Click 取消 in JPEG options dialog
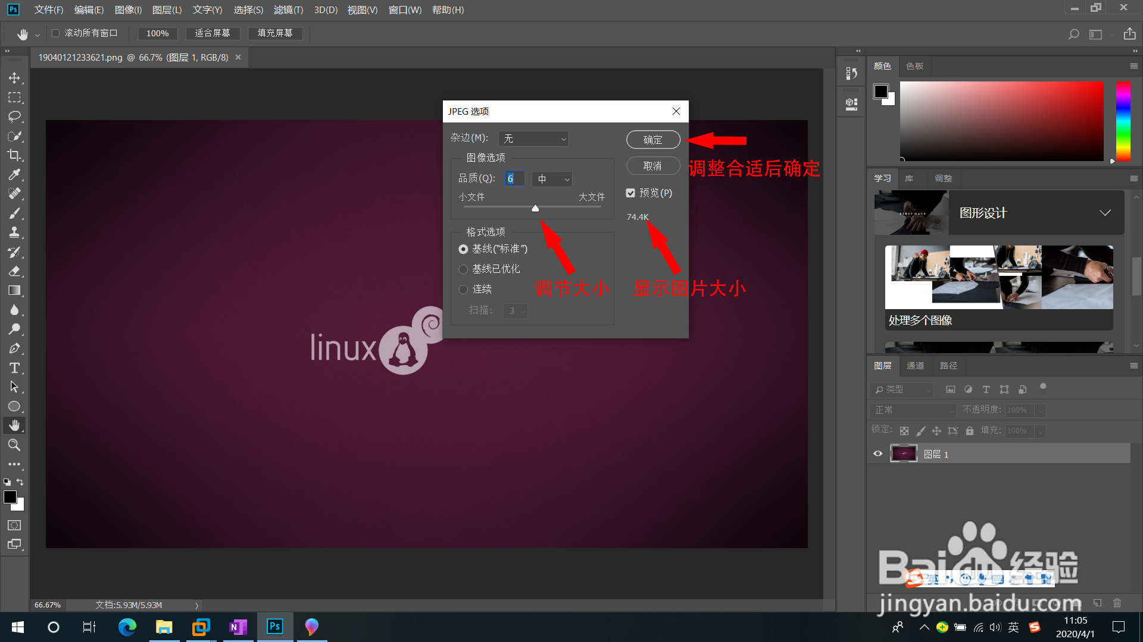Screen dimensions: 1143x642 tap(653, 166)
